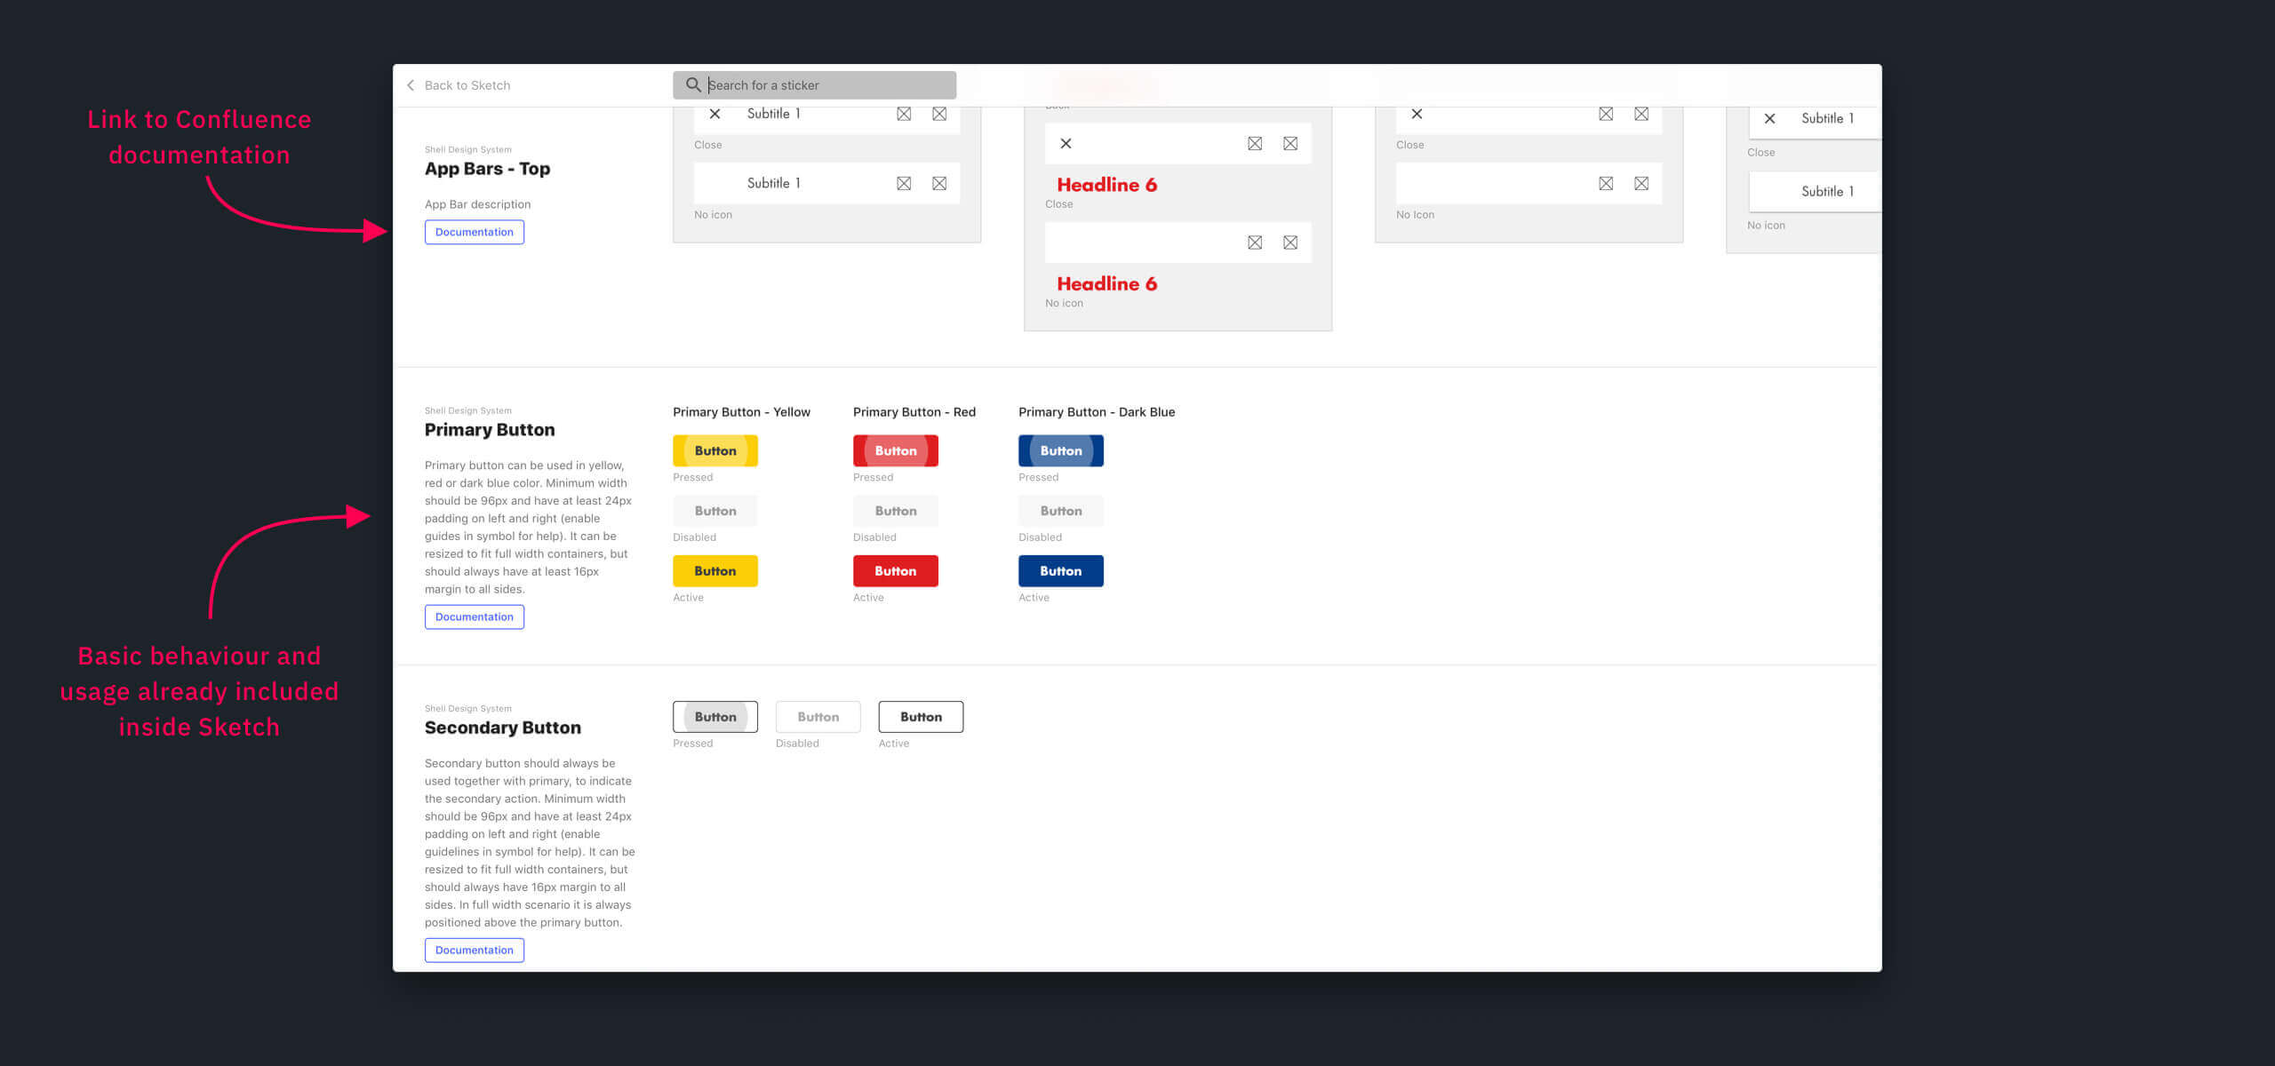Viewport: 2275px width, 1066px height.
Task: Click the Disabled secondary Button
Action: (818, 716)
